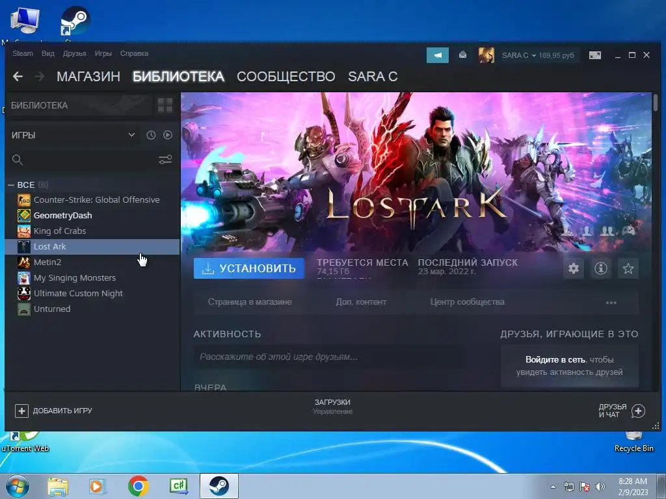Open the Вид menu
666x499 pixels.
click(x=48, y=53)
